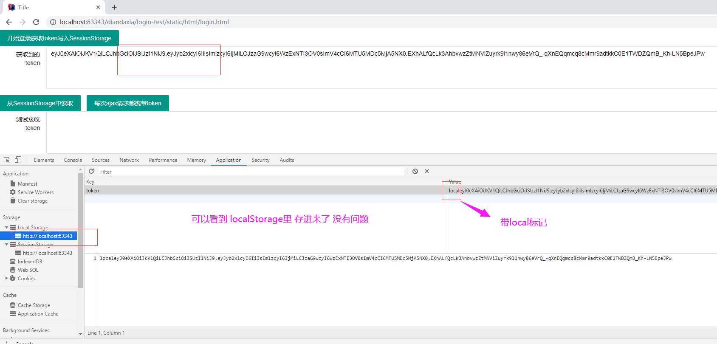Image resolution: width=717 pixels, height=344 pixels.
Task: Click the Filter input in storage panel
Action: [x=251, y=172]
